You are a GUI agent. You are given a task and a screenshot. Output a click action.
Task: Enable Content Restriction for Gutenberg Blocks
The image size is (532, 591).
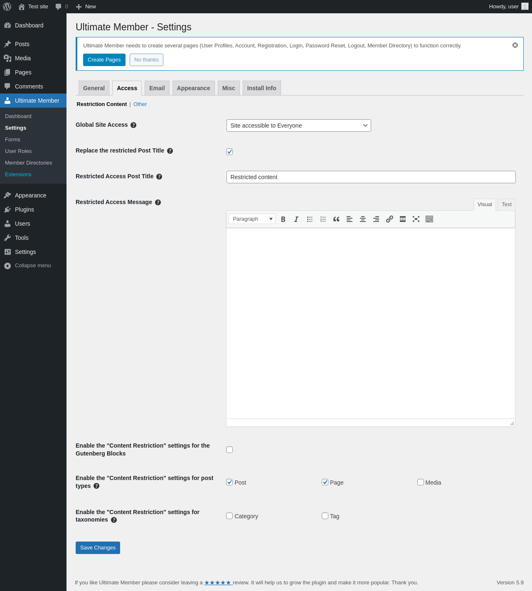point(229,450)
